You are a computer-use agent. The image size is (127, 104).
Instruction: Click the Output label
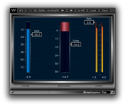click(x=99, y=86)
